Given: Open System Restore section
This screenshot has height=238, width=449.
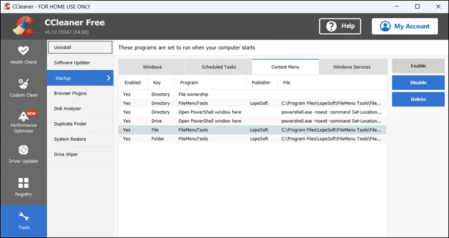Looking at the screenshot, I should (80, 139).
